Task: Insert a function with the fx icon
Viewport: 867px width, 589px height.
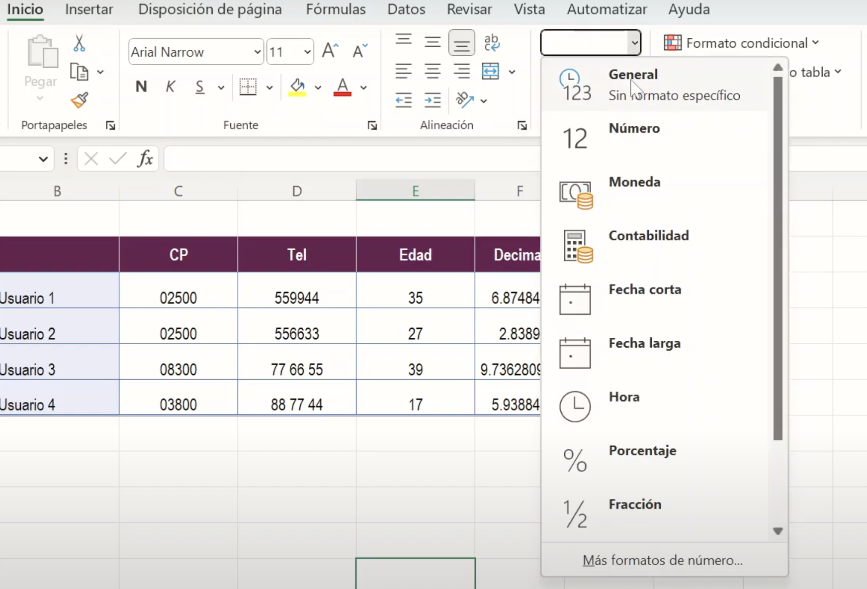Action: click(x=144, y=158)
